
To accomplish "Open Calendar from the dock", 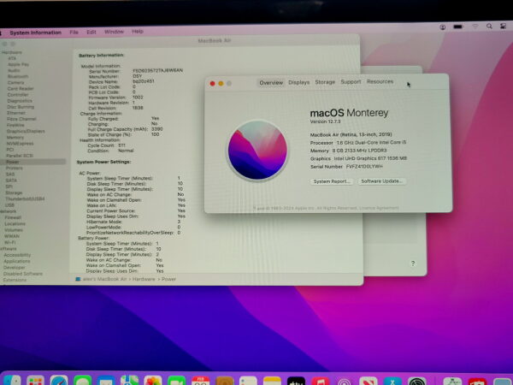I will click(201, 381).
